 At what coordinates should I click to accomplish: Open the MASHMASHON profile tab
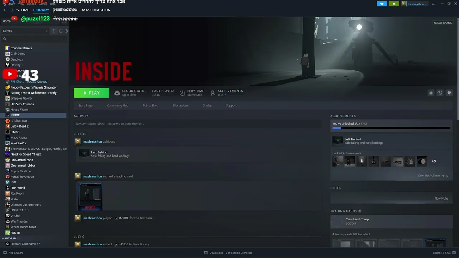[96, 10]
